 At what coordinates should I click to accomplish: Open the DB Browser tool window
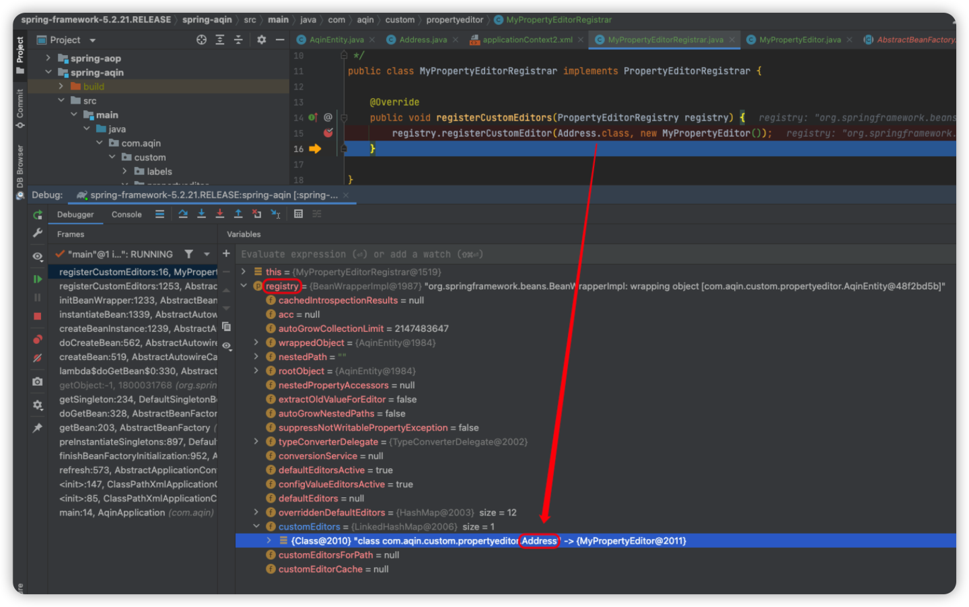pyautogui.click(x=20, y=171)
